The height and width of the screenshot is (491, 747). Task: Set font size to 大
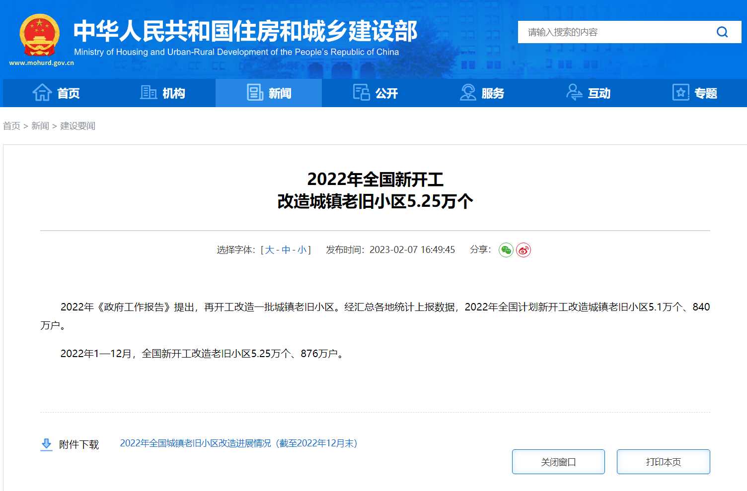[270, 250]
